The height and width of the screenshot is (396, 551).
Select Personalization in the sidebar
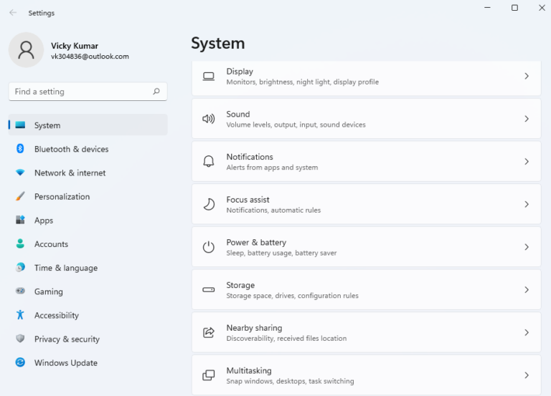pos(62,196)
